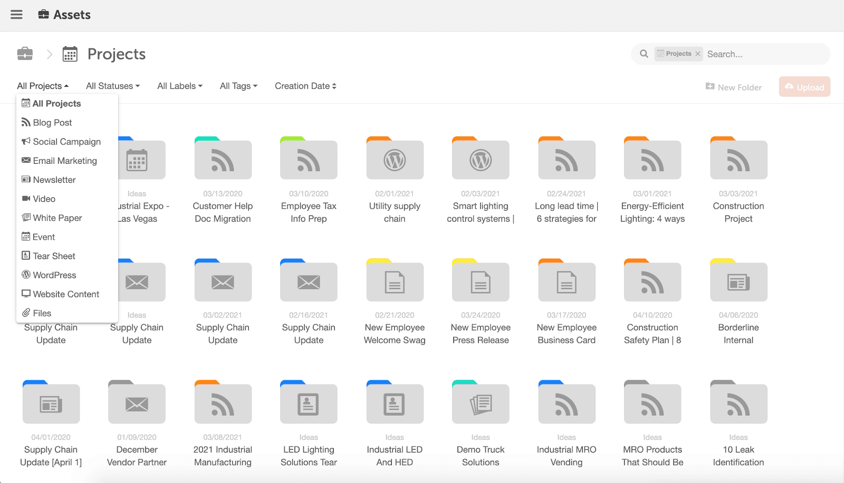Open the Utility supply chain WordPress folder
The height and width of the screenshot is (483, 844).
click(395, 160)
